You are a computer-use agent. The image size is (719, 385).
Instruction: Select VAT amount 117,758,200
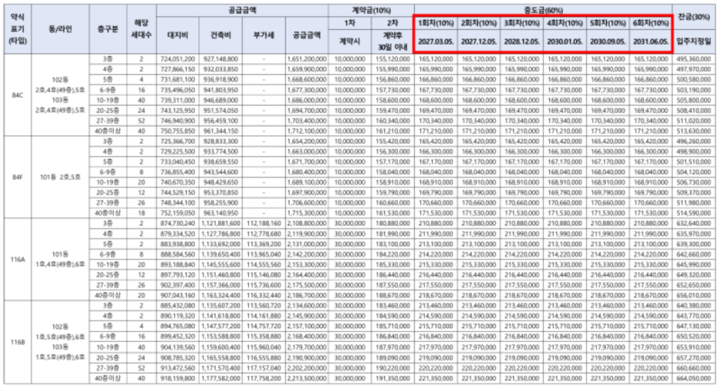263,379
